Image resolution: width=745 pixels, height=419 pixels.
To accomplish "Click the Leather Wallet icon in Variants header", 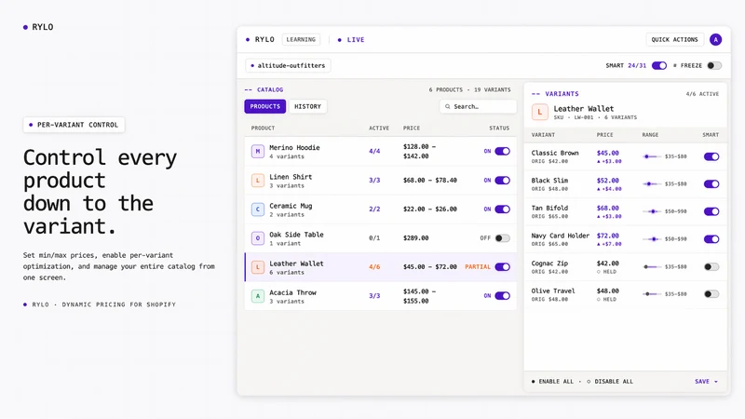I will [x=540, y=112].
